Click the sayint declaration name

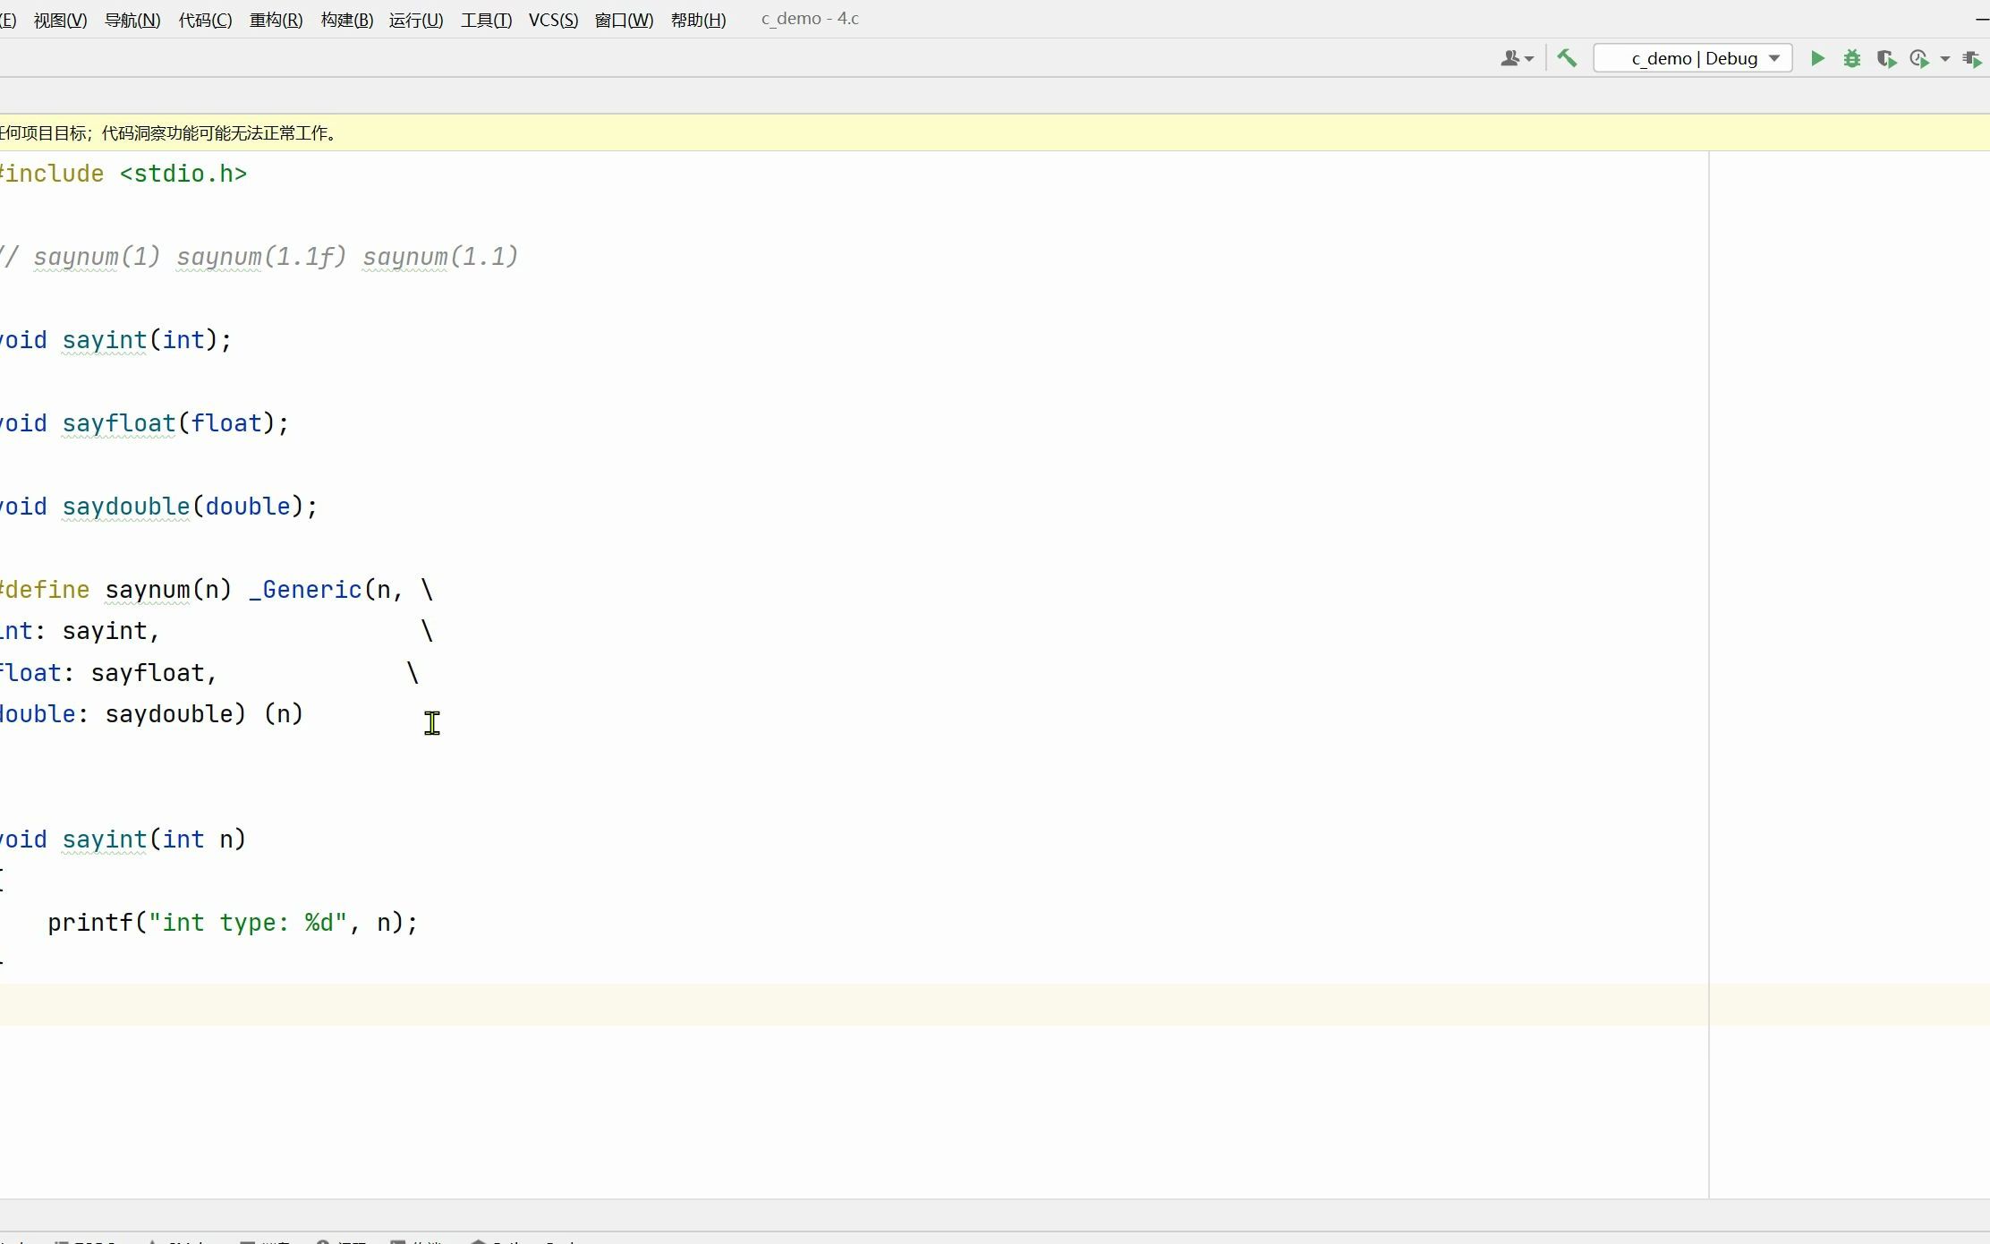tap(105, 340)
